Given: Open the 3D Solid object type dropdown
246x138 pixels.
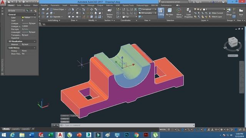Looking at the screenshot, I should tap(16, 11).
